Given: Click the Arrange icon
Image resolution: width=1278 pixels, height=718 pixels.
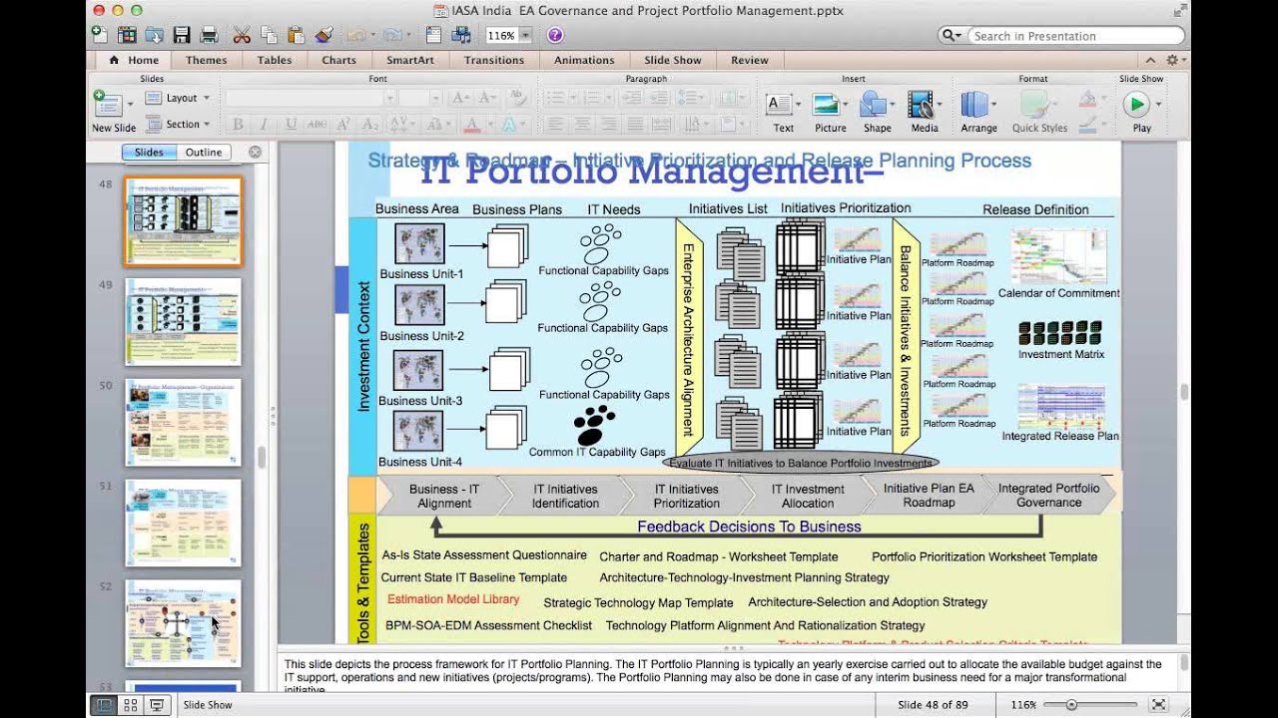Looking at the screenshot, I should click(974, 104).
